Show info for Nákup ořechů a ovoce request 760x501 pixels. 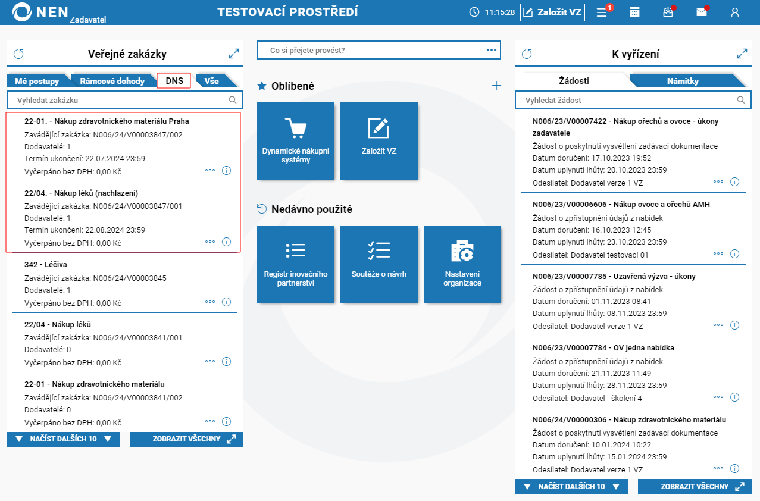734,181
